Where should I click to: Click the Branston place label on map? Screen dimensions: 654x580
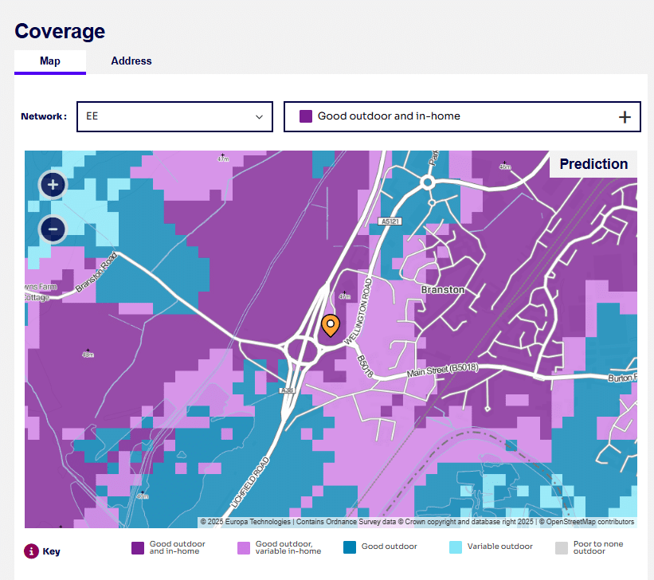click(x=442, y=290)
